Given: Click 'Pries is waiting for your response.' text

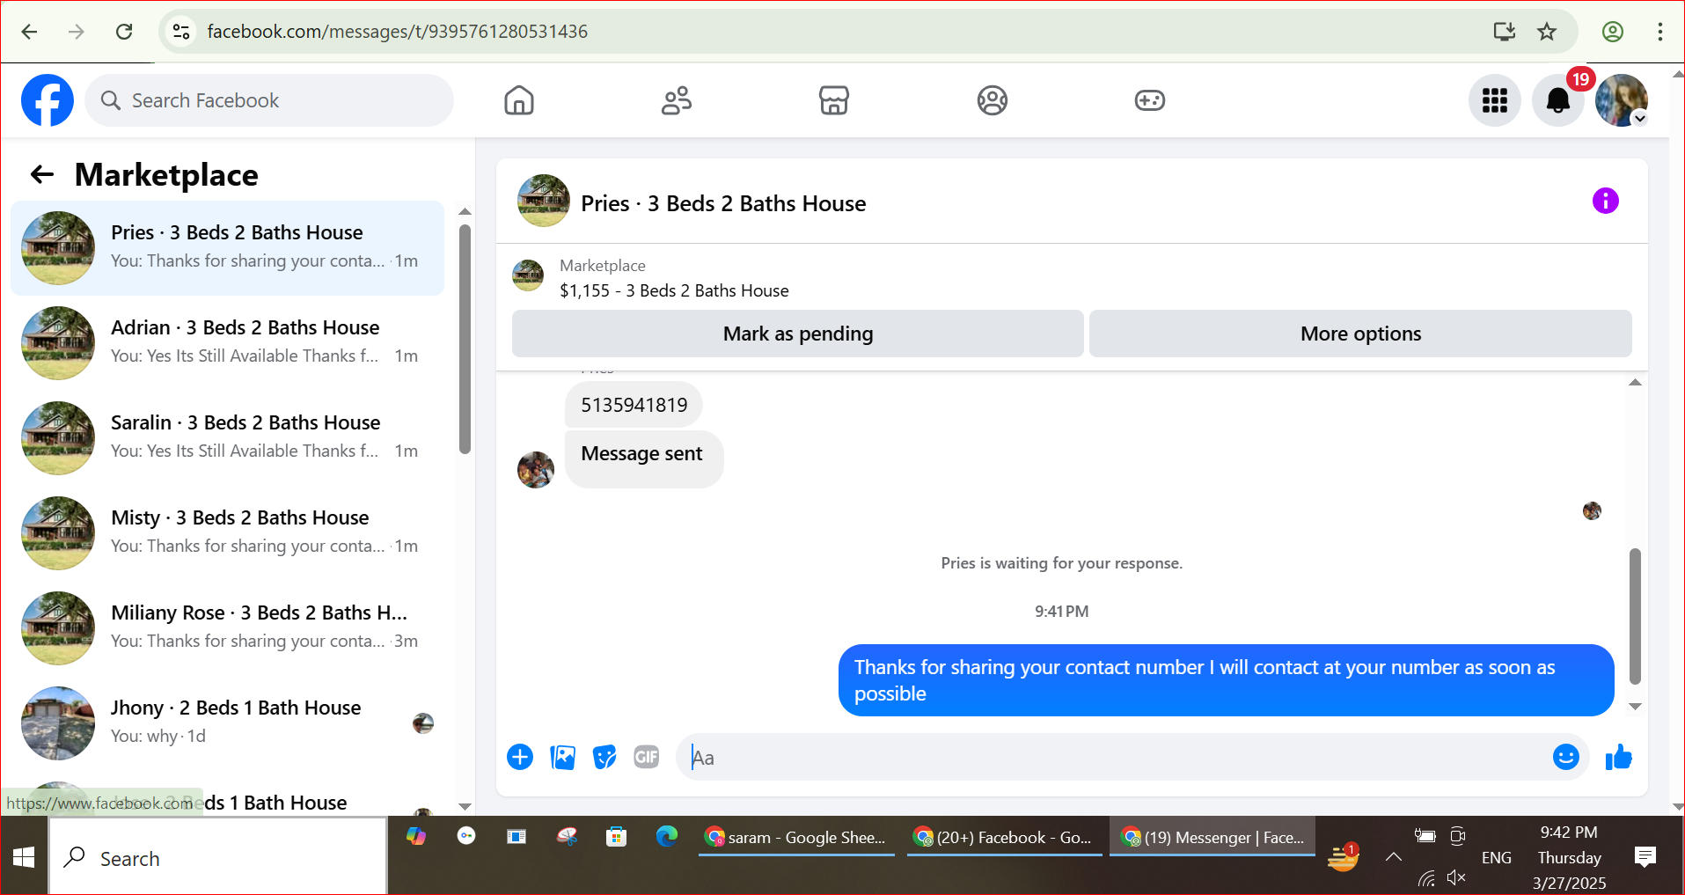Looking at the screenshot, I should point(1062,562).
